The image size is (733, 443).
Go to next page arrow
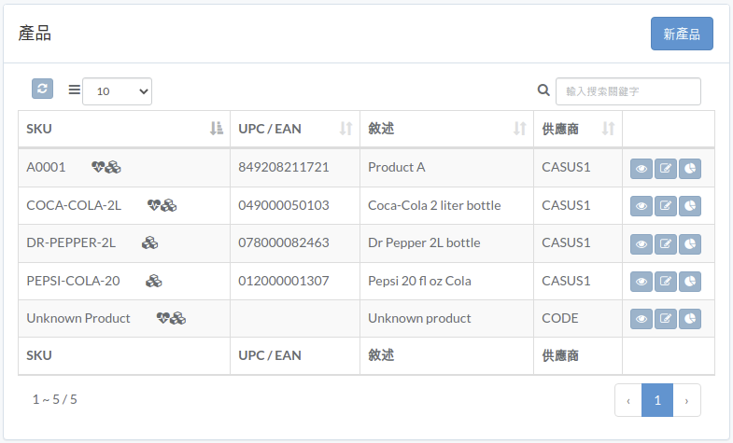coord(686,400)
